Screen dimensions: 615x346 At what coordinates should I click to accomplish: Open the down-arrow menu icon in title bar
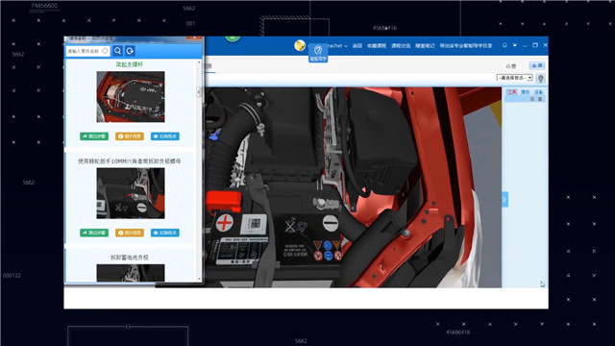515,45
